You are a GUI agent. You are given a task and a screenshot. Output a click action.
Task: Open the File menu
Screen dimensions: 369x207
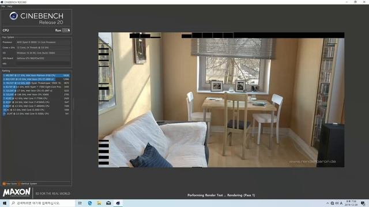click(x=3, y=6)
